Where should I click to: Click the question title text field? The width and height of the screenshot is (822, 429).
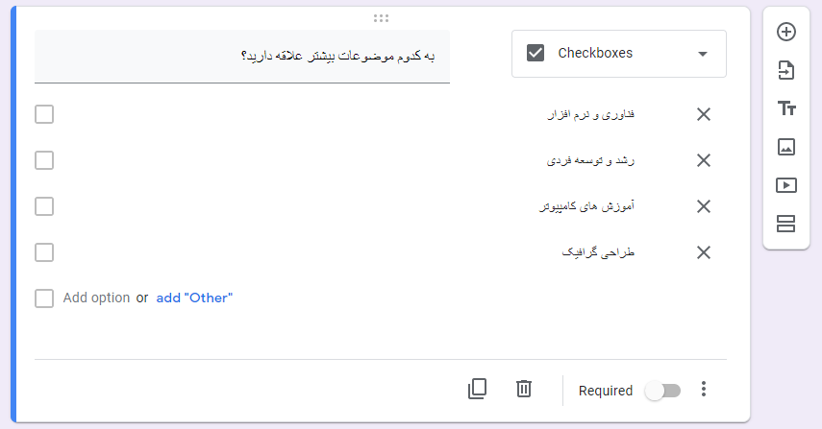coord(242,56)
